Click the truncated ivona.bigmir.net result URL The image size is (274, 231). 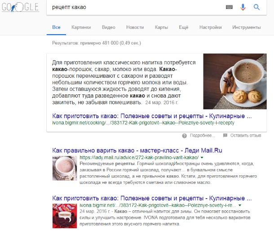point(158,205)
